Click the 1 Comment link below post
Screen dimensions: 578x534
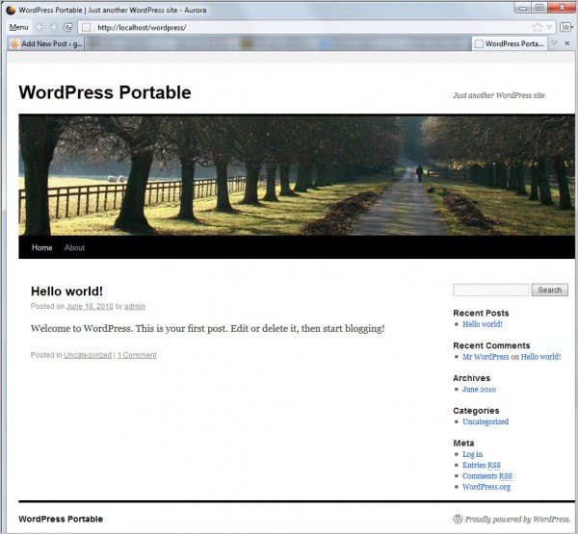point(137,355)
